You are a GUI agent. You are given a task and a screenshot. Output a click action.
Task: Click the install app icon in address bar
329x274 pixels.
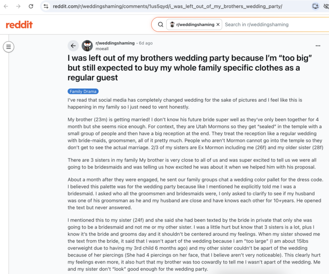click(x=315, y=6)
